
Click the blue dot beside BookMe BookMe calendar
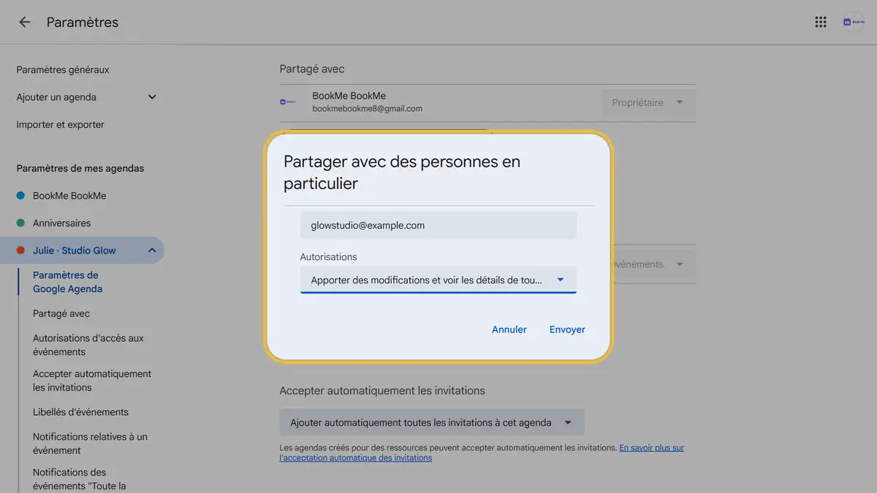[x=20, y=196]
